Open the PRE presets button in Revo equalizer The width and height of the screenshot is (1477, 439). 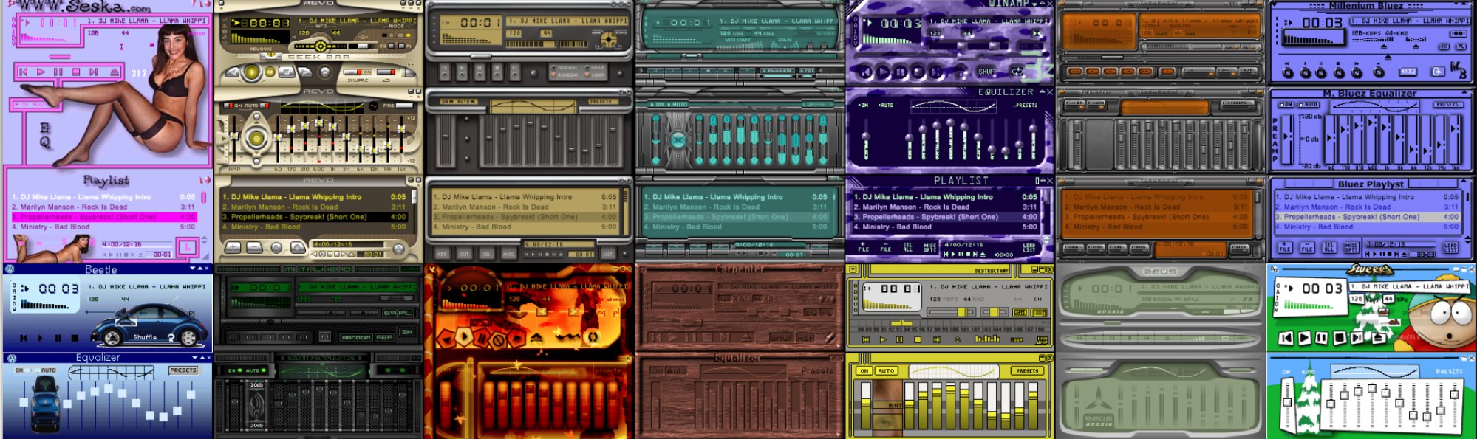[403, 106]
